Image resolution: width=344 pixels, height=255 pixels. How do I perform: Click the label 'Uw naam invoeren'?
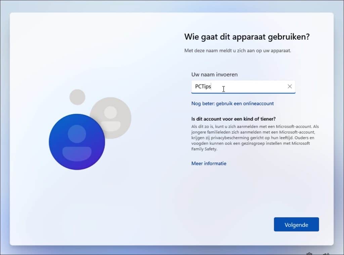[214, 74]
